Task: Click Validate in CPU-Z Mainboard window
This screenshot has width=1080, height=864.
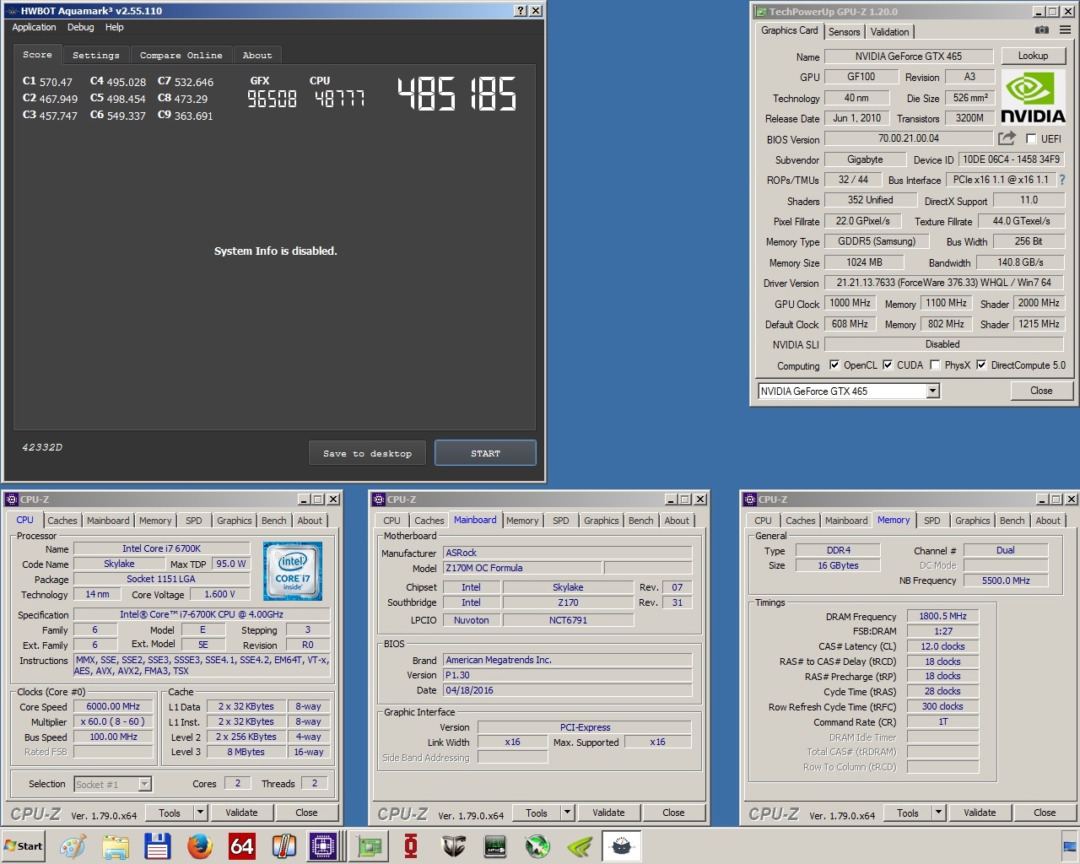Action: pyautogui.click(x=608, y=813)
